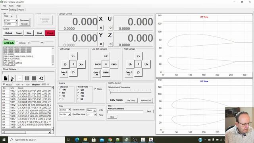254x143 pixels.
Task: Click the play icon to run GCode
Action: 13,79
